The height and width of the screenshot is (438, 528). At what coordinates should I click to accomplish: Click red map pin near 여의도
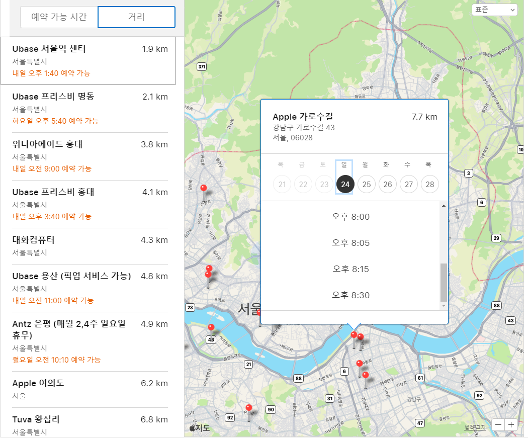tap(211, 327)
